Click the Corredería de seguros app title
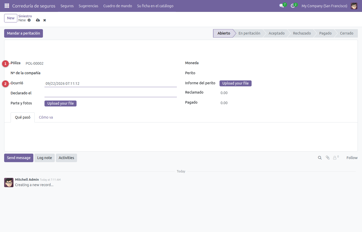This screenshot has width=362, height=232. 34,6
